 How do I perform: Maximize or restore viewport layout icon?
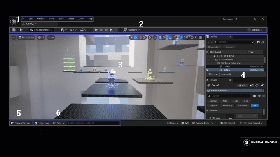pyautogui.click(x=201, y=37)
